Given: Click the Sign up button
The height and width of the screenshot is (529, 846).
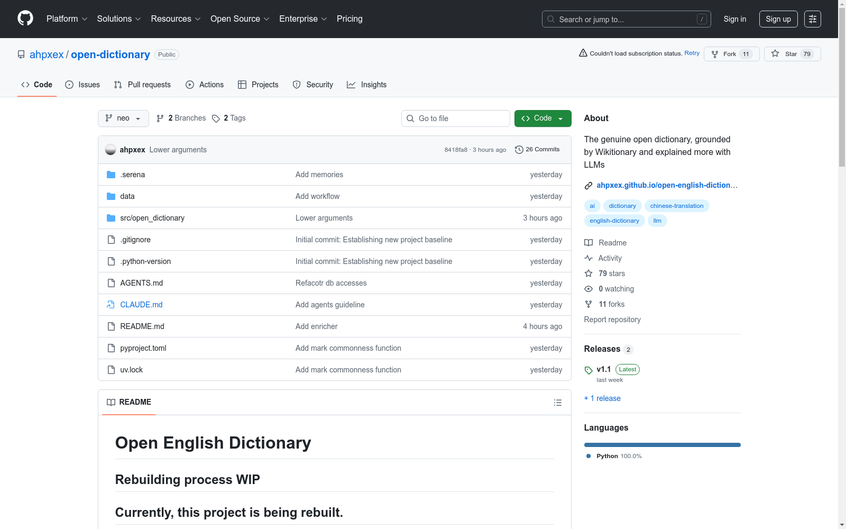Looking at the screenshot, I should [x=778, y=19].
